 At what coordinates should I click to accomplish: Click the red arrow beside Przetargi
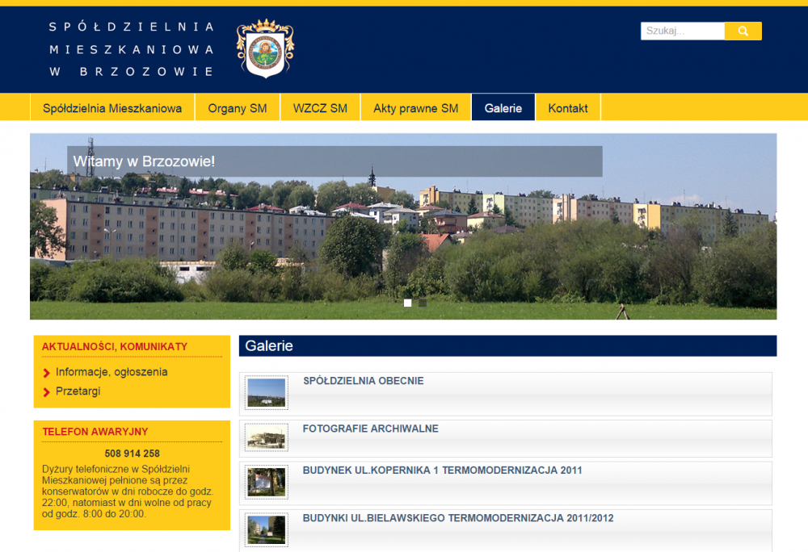click(46, 392)
